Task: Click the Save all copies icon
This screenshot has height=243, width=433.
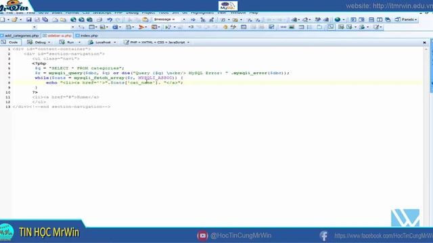Action: (45, 20)
